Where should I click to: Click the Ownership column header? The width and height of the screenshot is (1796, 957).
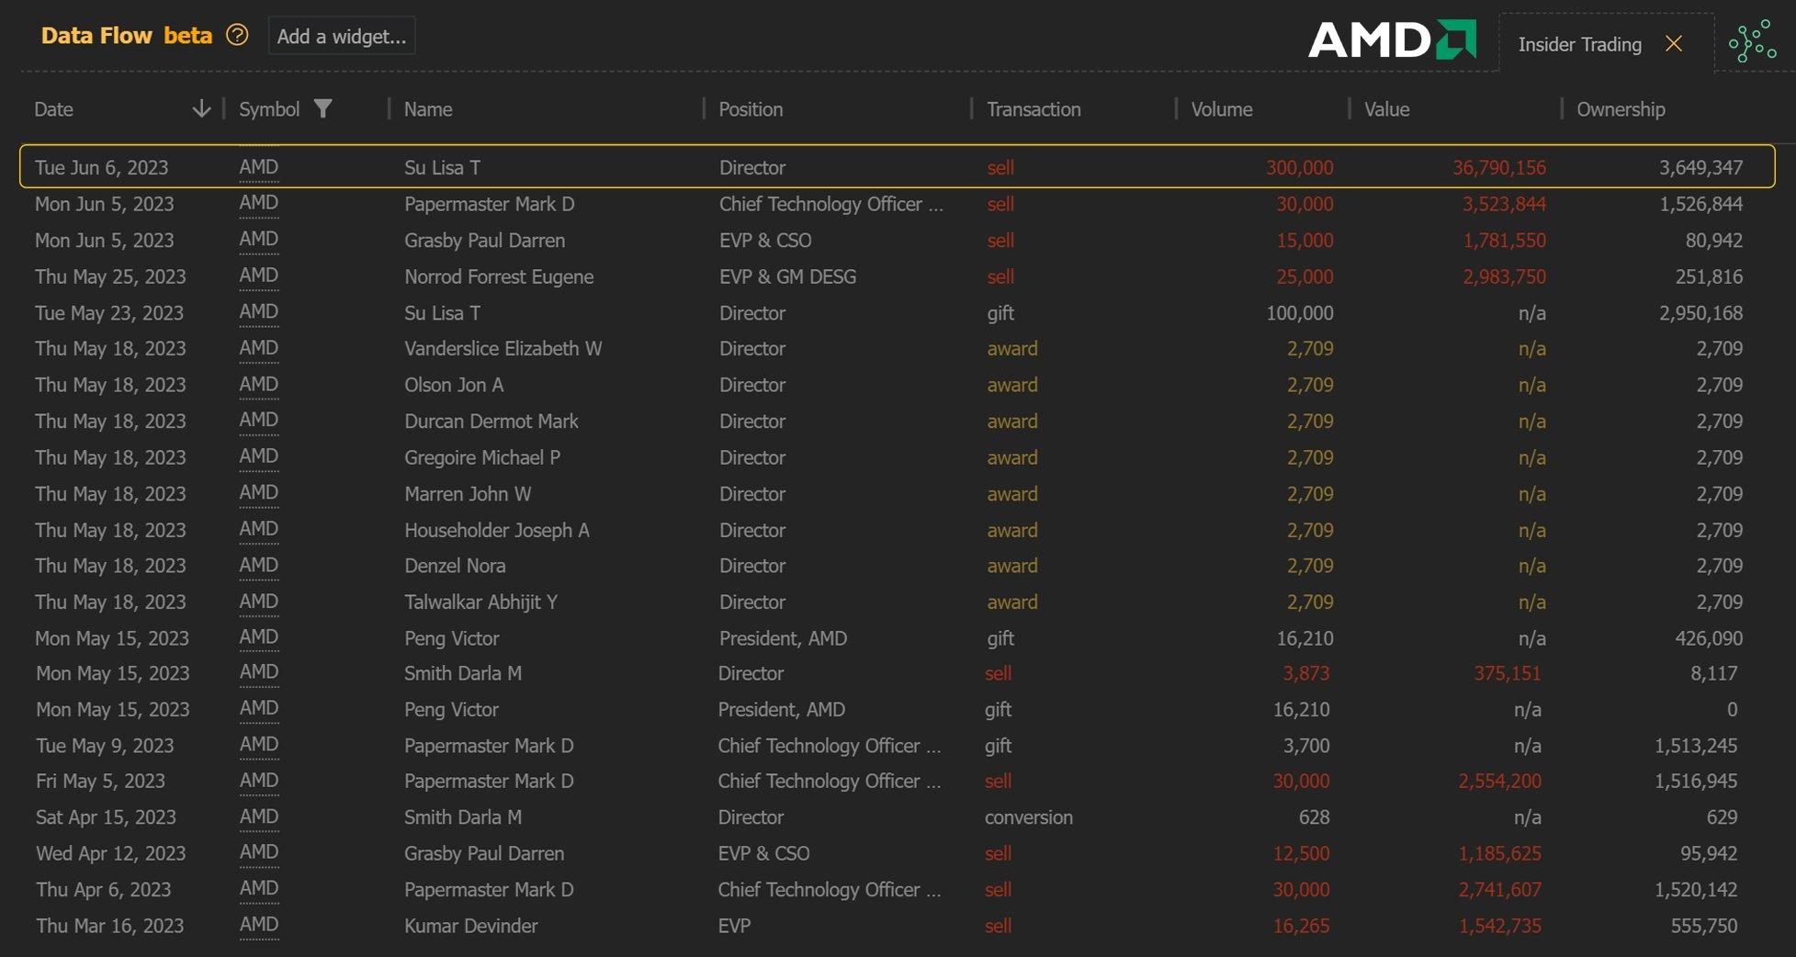1621,109
